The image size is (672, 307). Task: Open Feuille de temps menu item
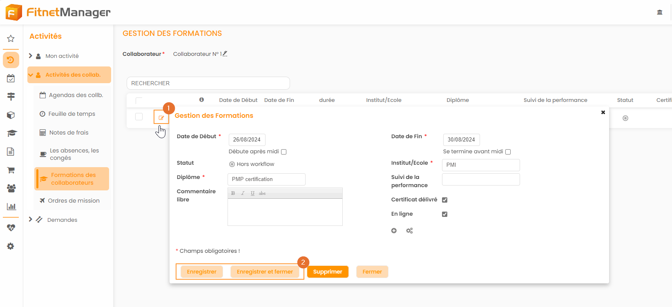pyautogui.click(x=71, y=114)
